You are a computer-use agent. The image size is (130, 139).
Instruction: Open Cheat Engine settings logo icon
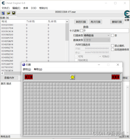pos(127,14)
